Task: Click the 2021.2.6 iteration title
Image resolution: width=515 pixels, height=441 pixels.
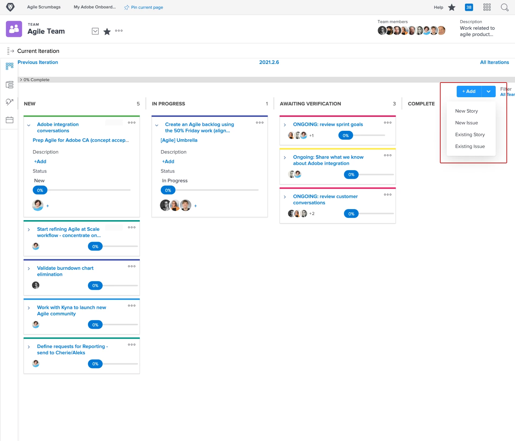Action: pyautogui.click(x=269, y=62)
